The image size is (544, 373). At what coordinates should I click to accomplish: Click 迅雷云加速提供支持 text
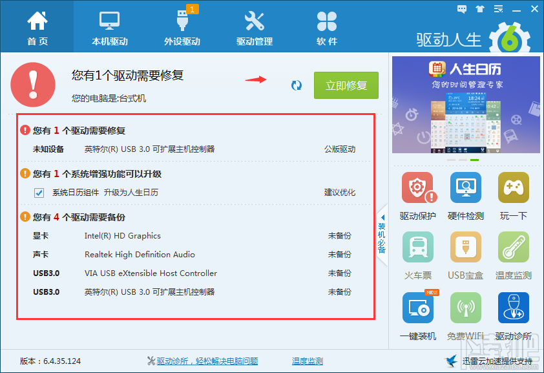497,361
